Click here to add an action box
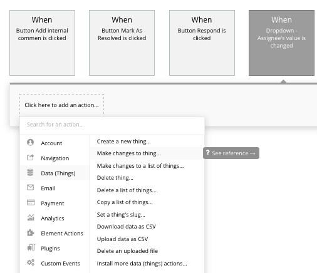The width and height of the screenshot is (317, 273). 61,105
